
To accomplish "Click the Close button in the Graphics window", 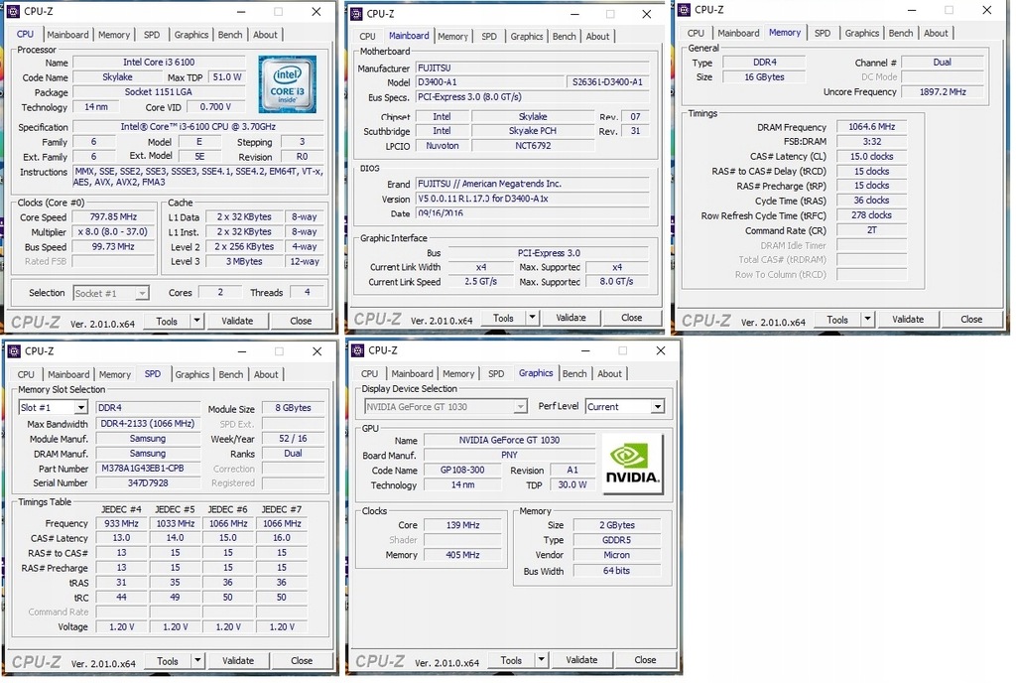I will (645, 660).
